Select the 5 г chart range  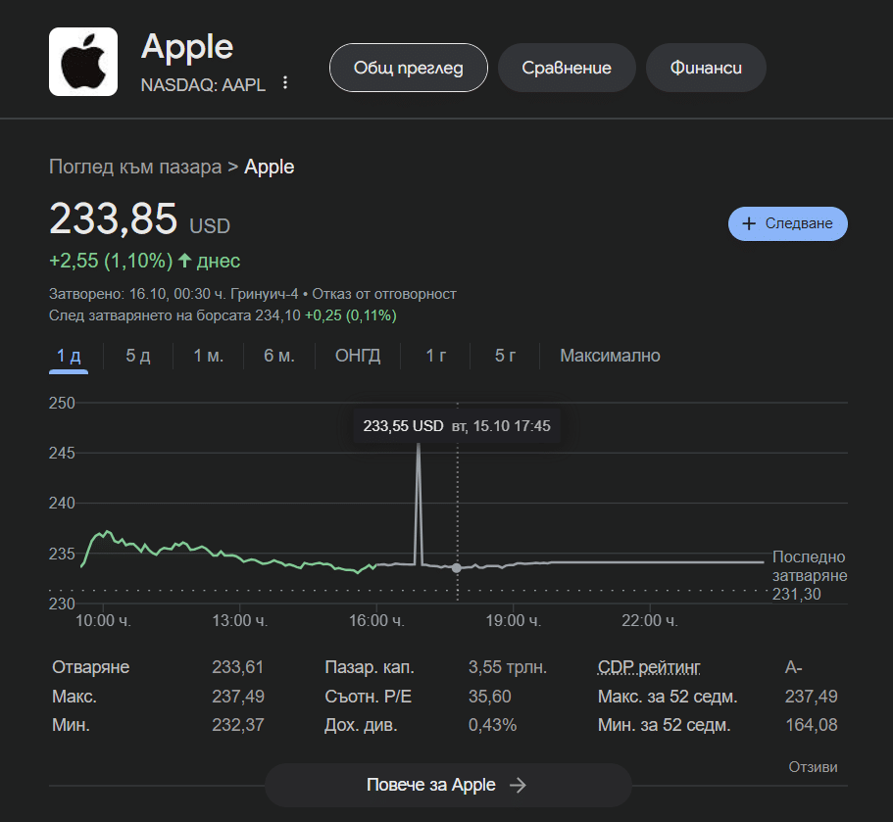(505, 356)
